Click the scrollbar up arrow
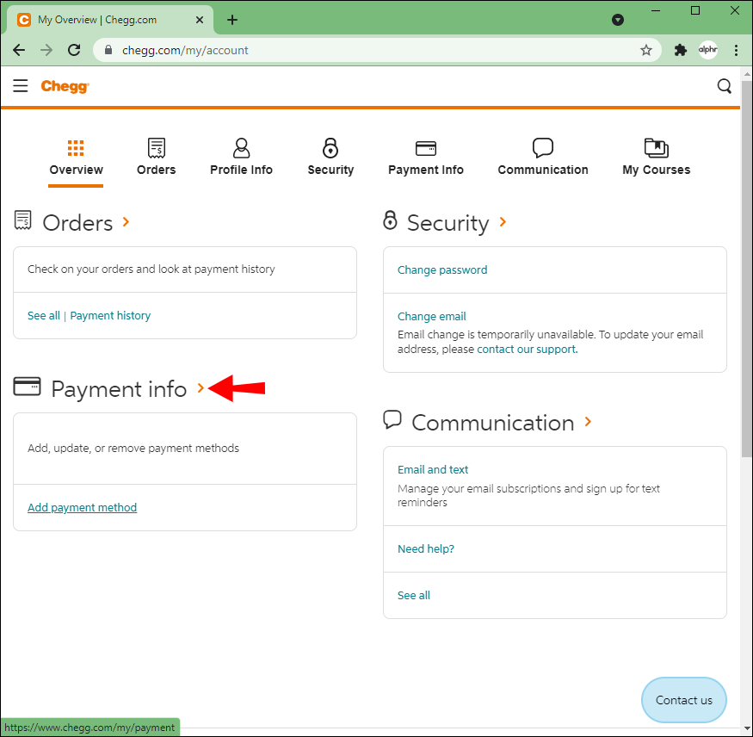Screen dimensions: 753x737 [x=747, y=74]
